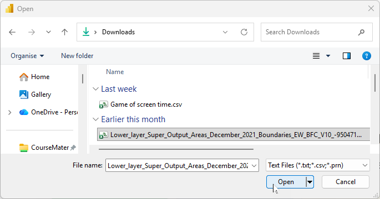Click the Open button
Image resolution: width=380 pixels, height=199 pixels.
286,182
